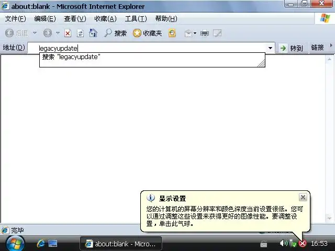Click the red X Stop icon
335x251 pixels.
(68, 33)
